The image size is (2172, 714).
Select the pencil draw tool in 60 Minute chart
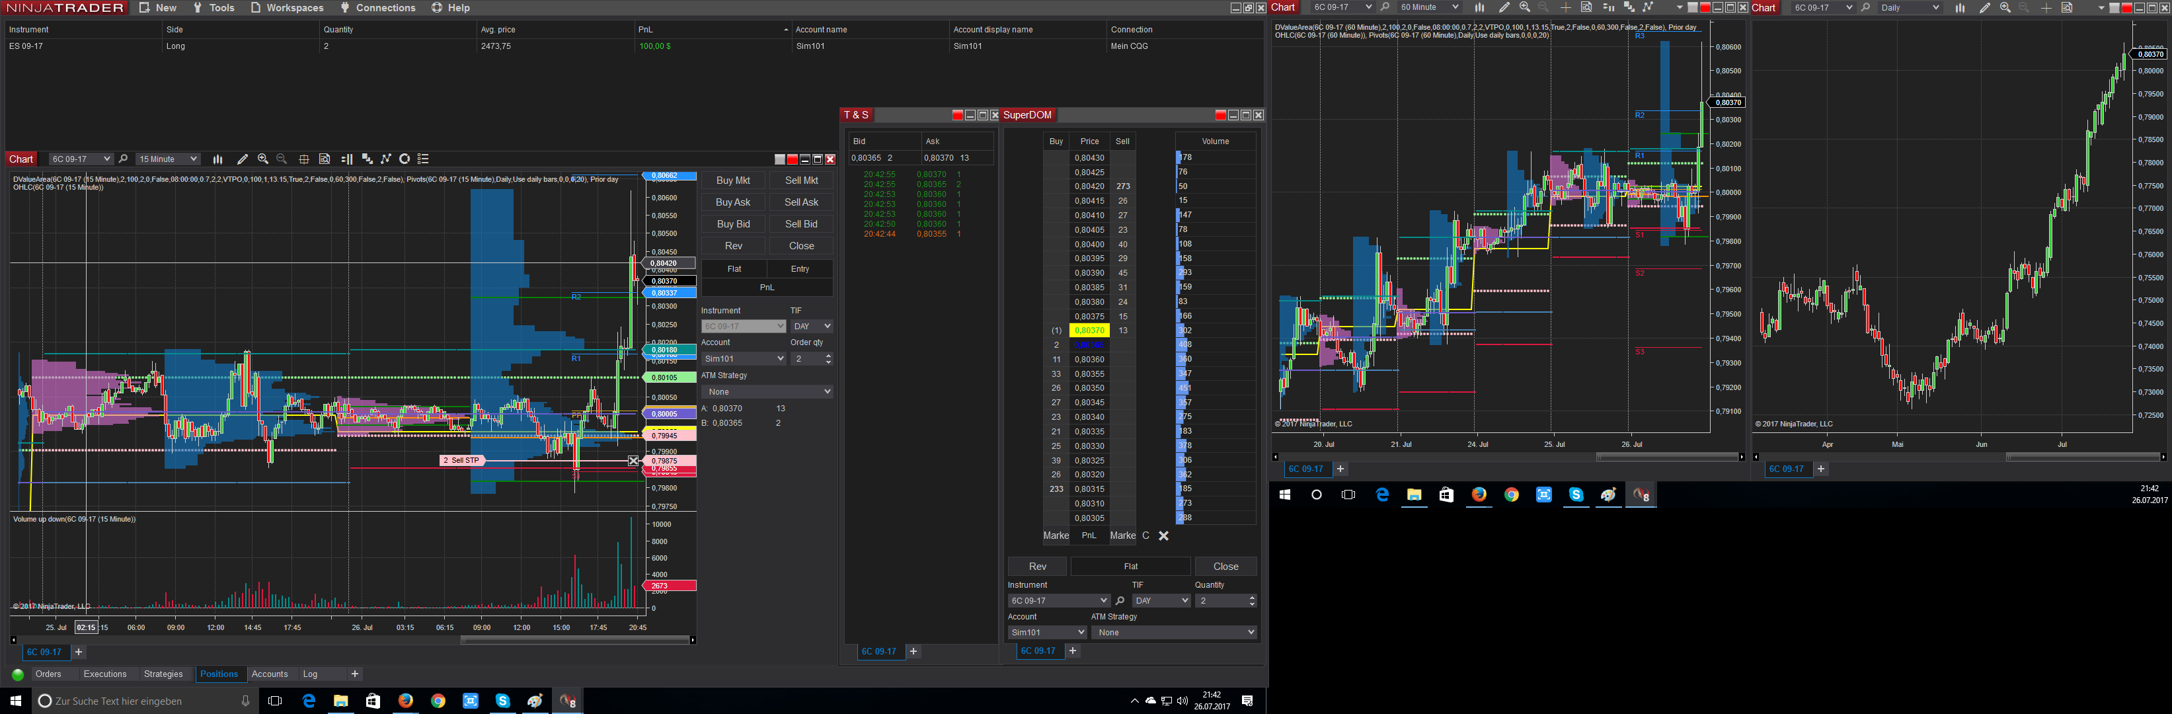tap(1504, 7)
